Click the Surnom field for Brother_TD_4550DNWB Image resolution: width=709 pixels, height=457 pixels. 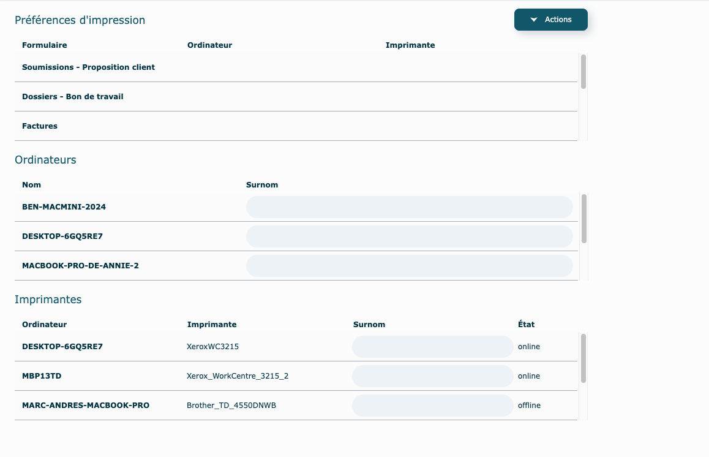coord(432,406)
